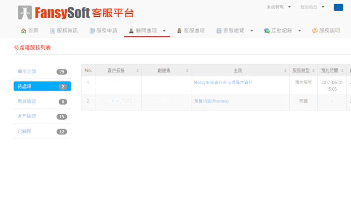This screenshot has height=197, width=351.
Task: Click the 服務說明 speech bubble icon
Action: pyautogui.click(x=315, y=31)
